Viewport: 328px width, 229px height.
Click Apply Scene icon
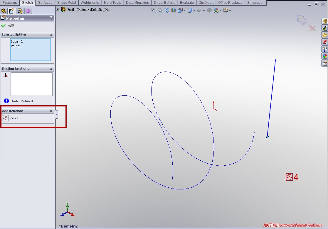pyautogui.click(x=216, y=10)
